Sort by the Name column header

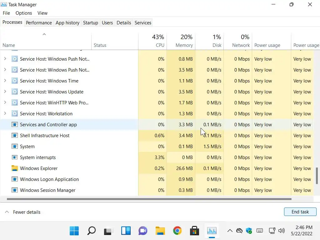(x=46, y=41)
